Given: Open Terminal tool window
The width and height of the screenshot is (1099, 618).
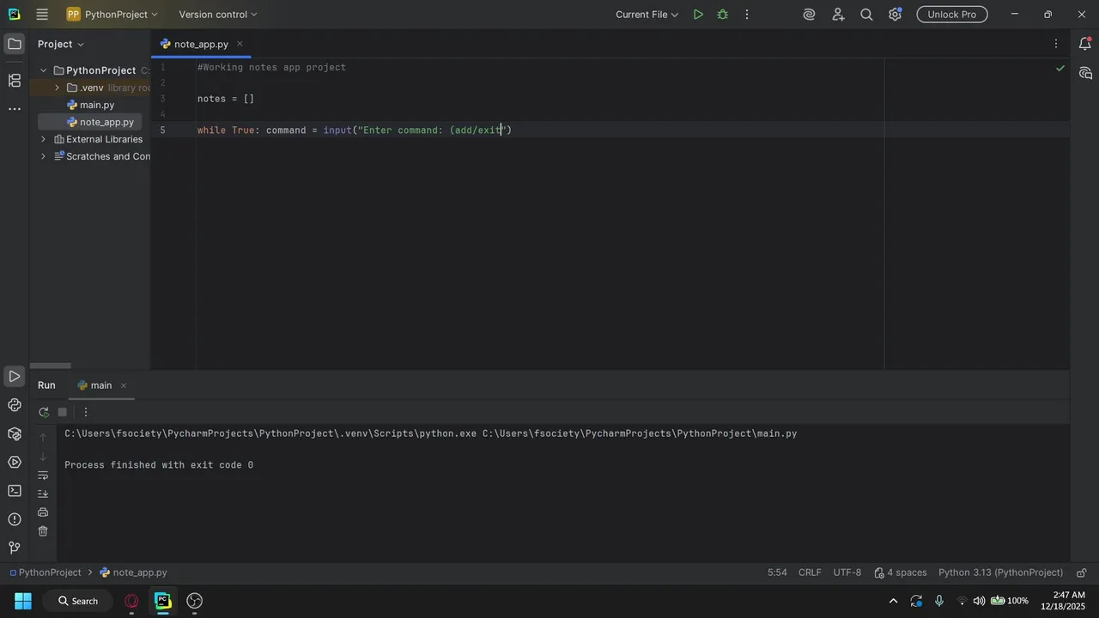Looking at the screenshot, I should (15, 491).
